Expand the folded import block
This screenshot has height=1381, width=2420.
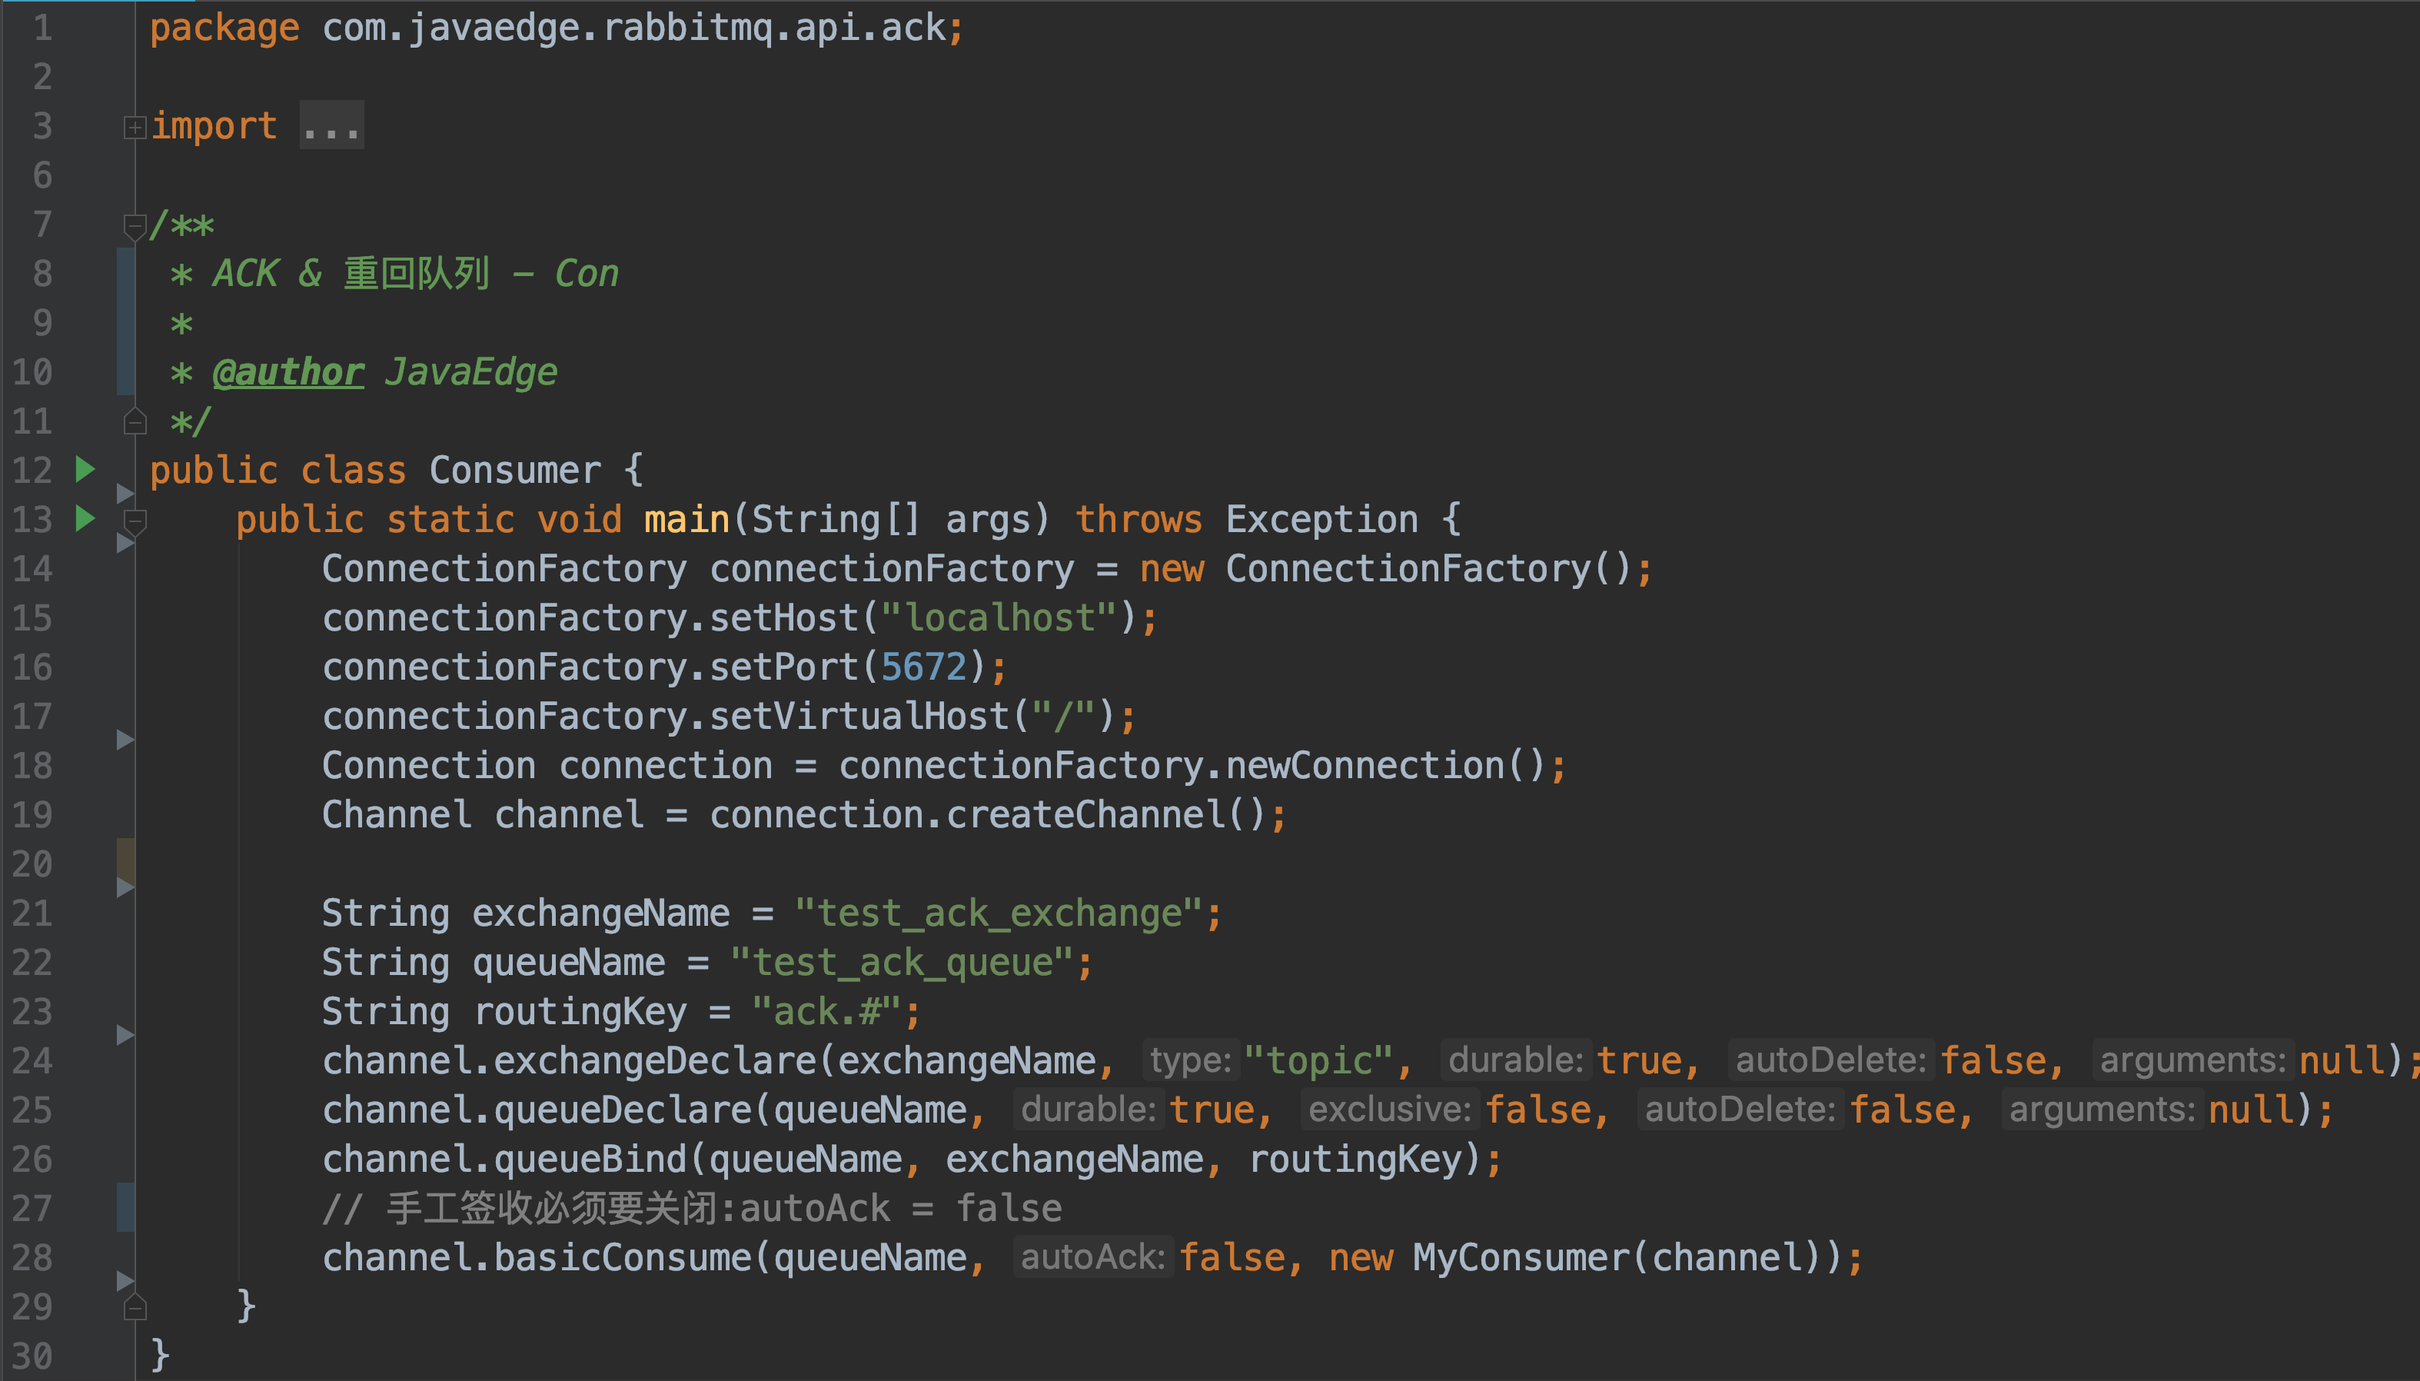[x=135, y=127]
